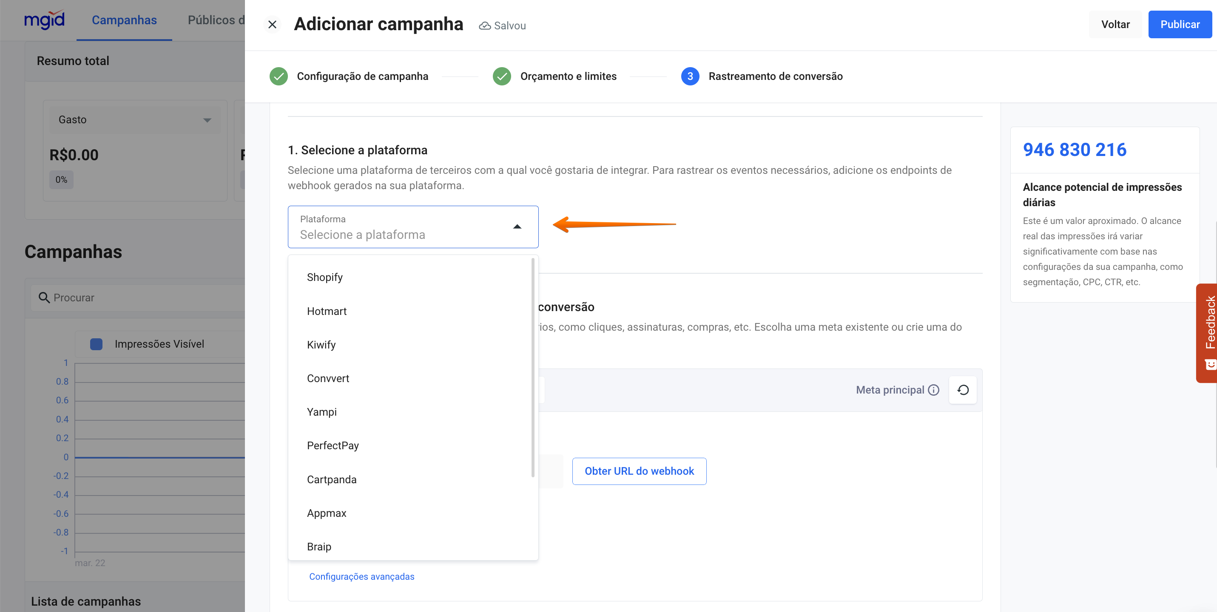The image size is (1217, 612).
Task: Open Configurações avançadas link
Action: (361, 576)
